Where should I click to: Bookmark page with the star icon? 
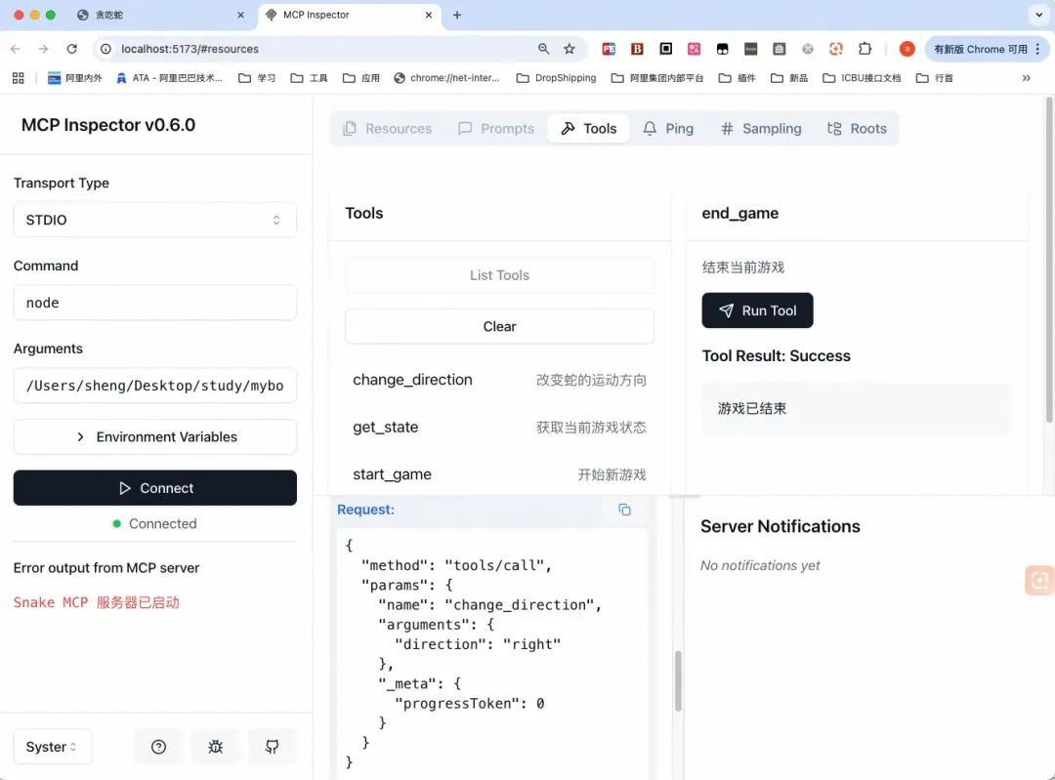570,49
